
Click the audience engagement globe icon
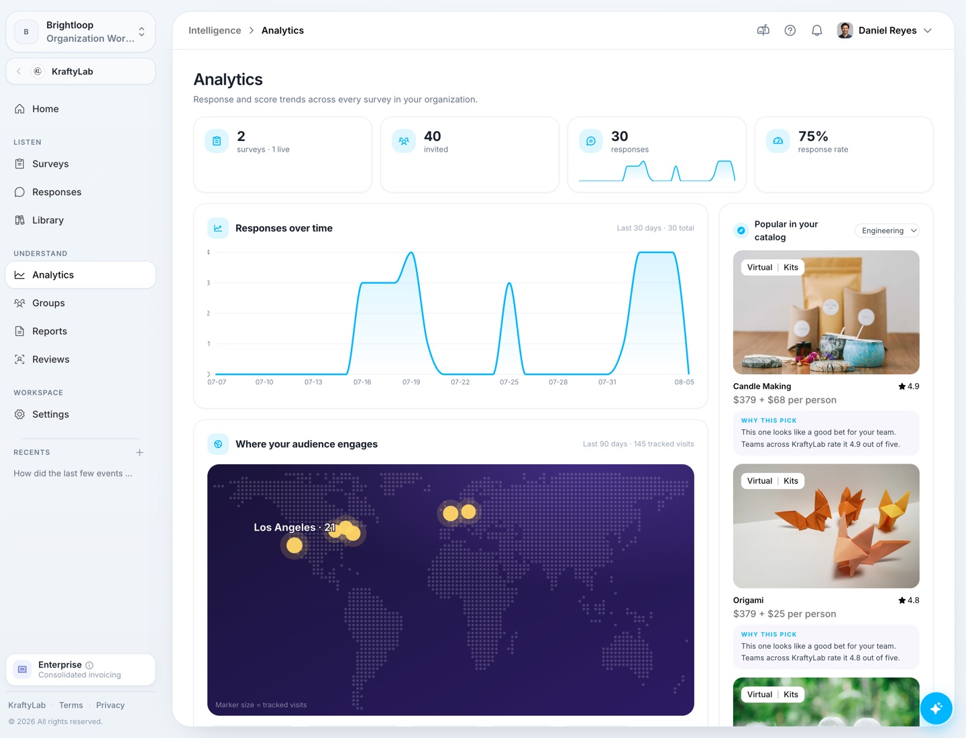coord(218,444)
